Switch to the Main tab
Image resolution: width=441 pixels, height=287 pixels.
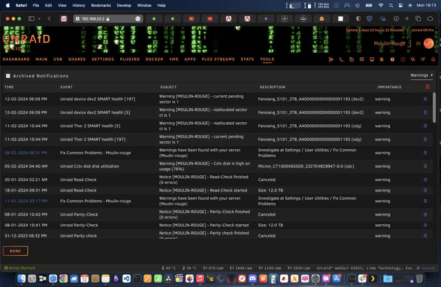click(x=41, y=59)
